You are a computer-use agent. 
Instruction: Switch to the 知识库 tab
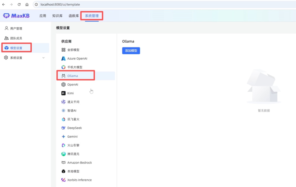[57, 16]
